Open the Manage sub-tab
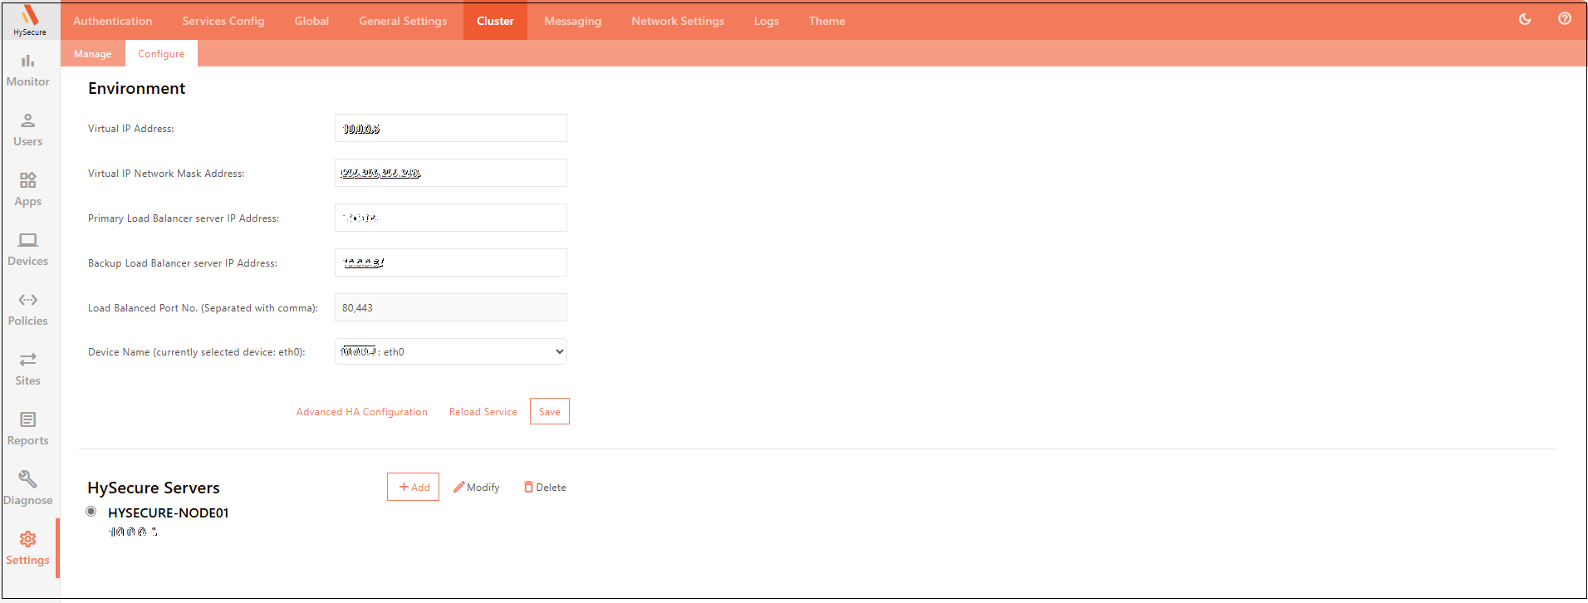 [92, 54]
